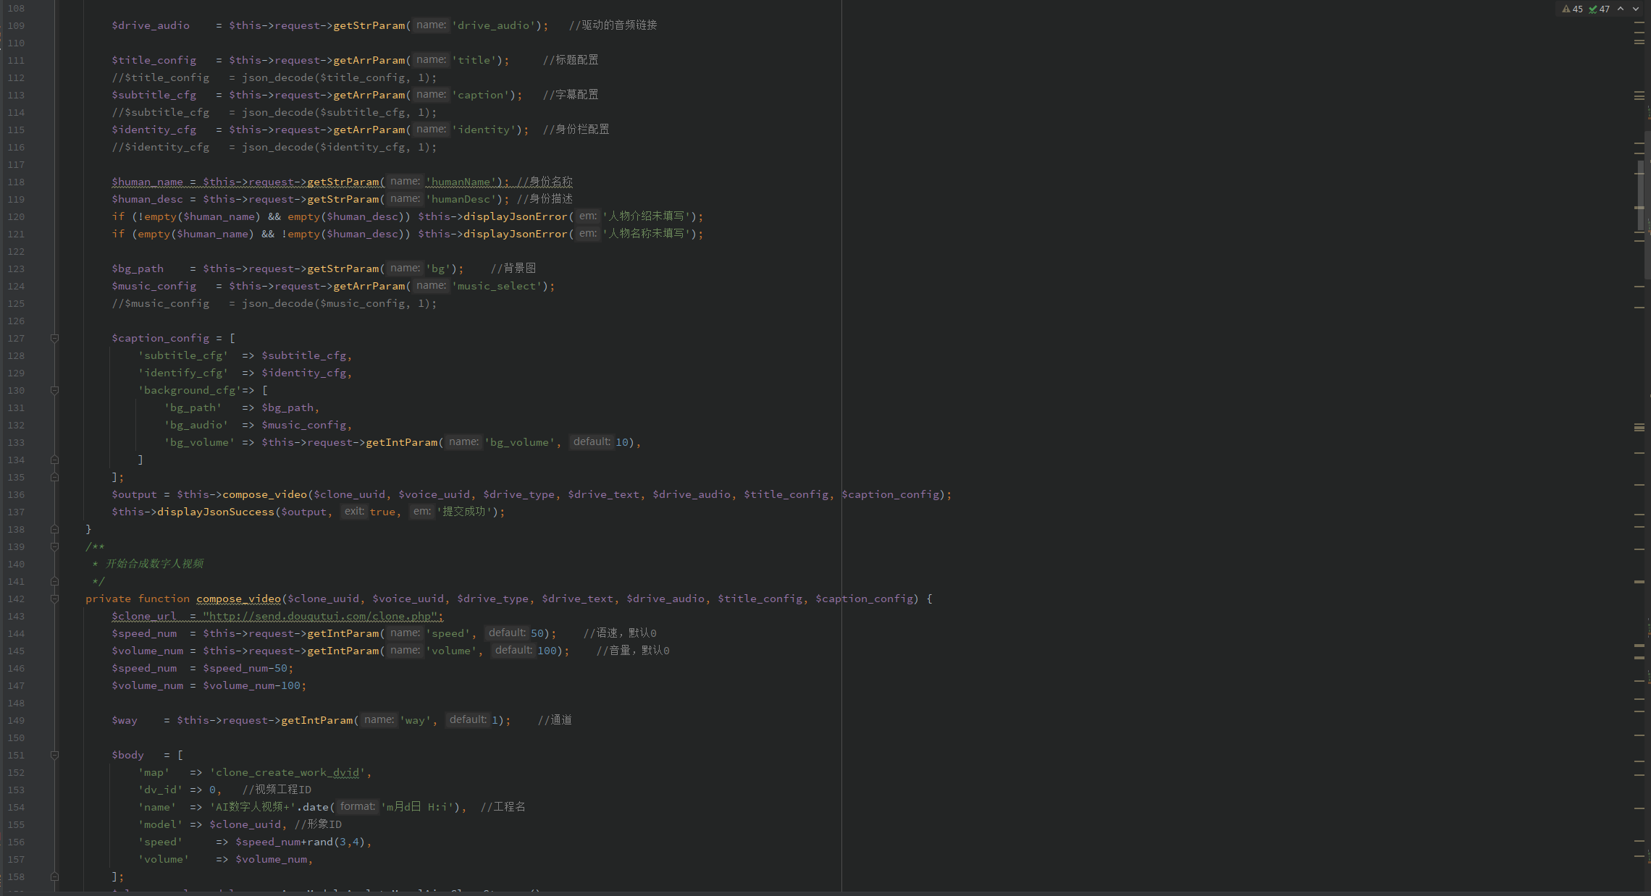The height and width of the screenshot is (896, 1651).
Task: Collapse the compose_video function on line 142
Action: 54,599
